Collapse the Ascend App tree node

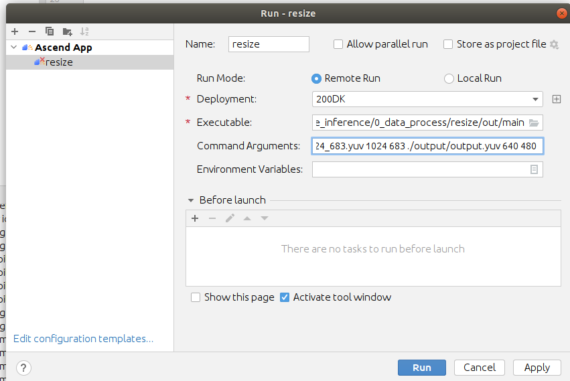point(14,48)
